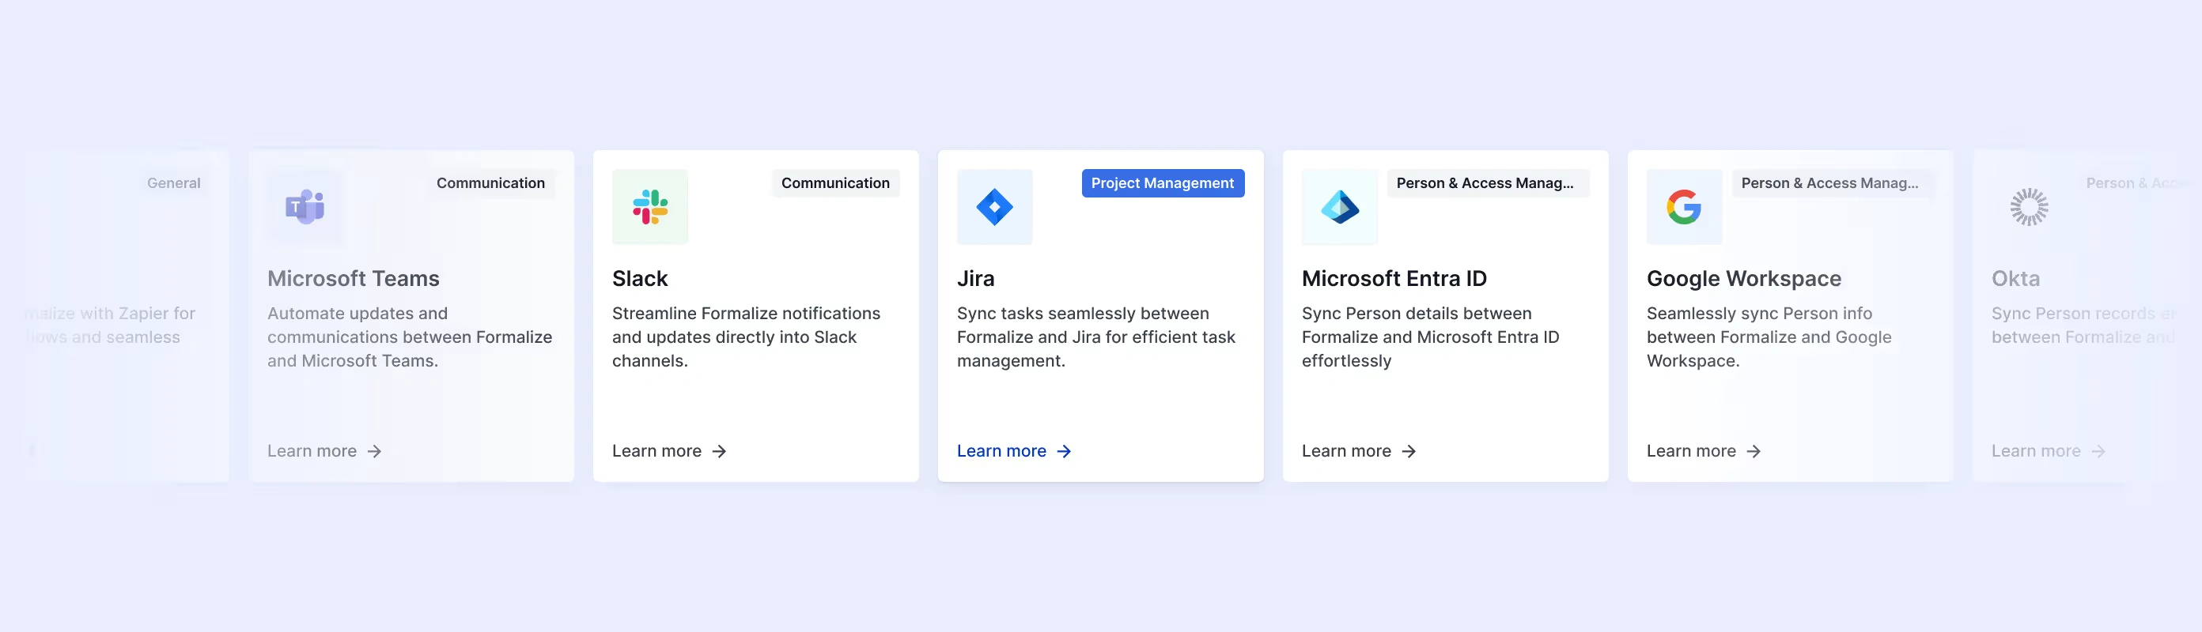The image size is (2202, 632).
Task: Click arrow beside Microsoft Entra ID's Learn more
Action: [1409, 451]
